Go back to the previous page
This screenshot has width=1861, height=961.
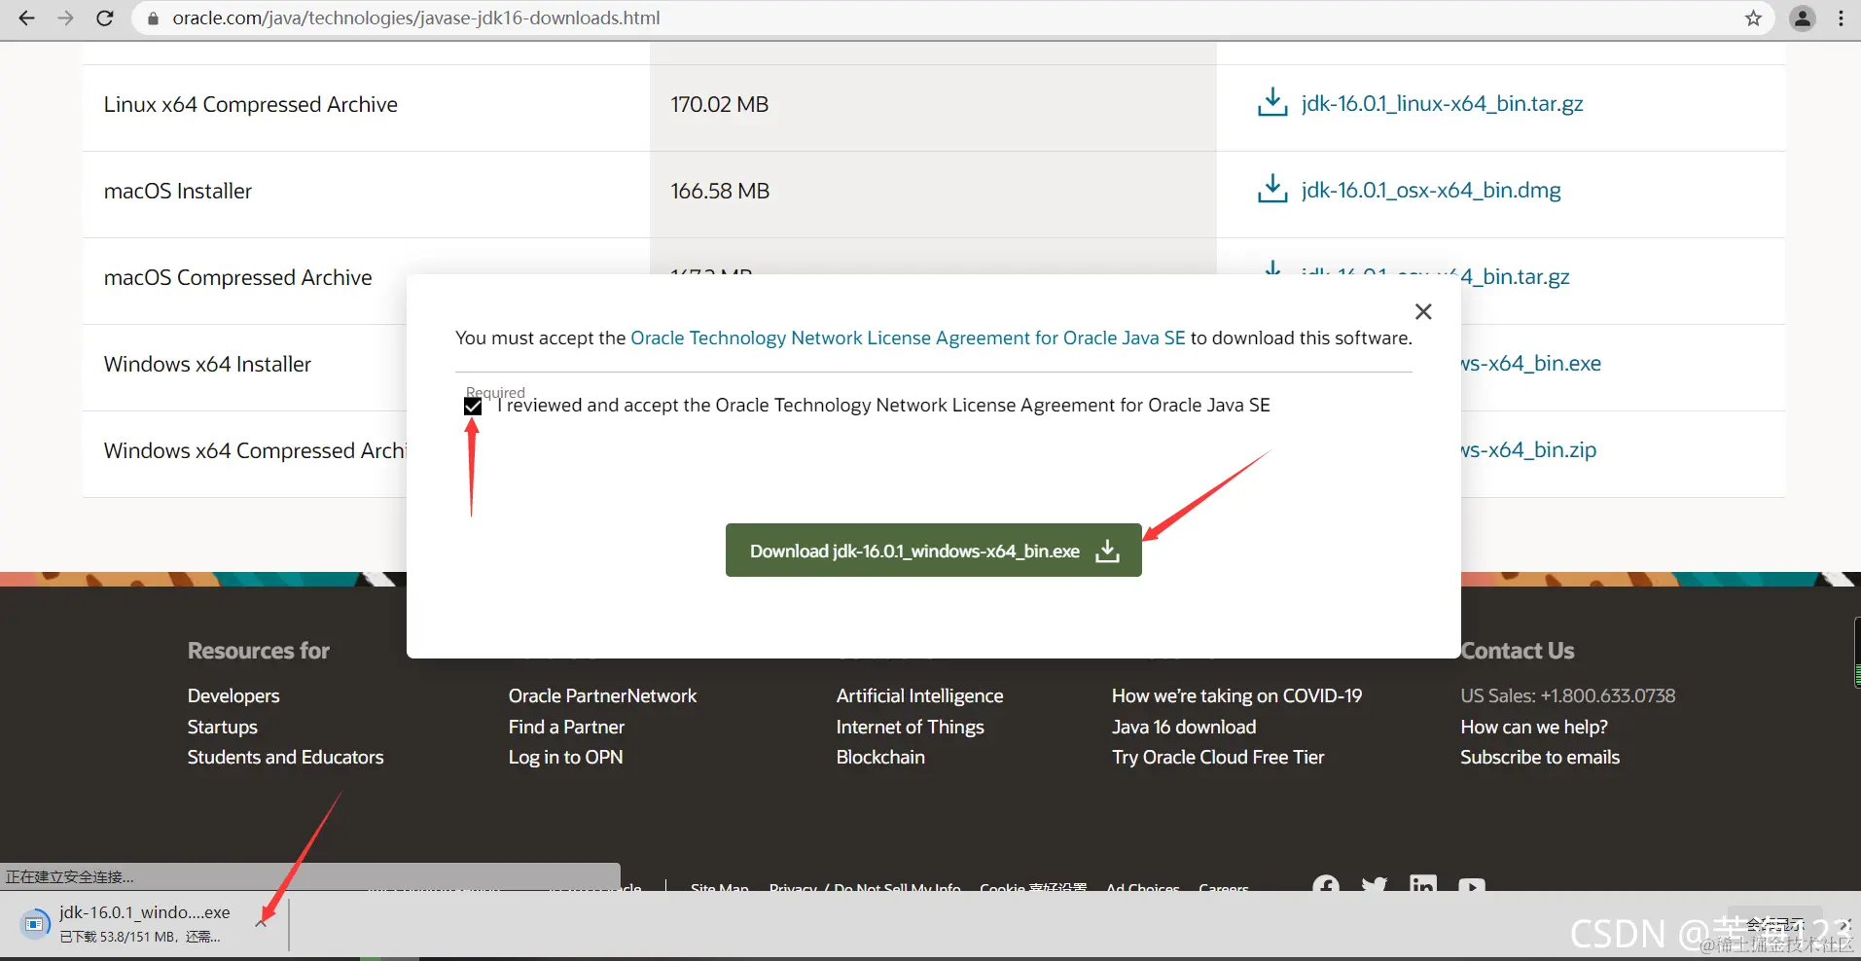click(x=26, y=18)
